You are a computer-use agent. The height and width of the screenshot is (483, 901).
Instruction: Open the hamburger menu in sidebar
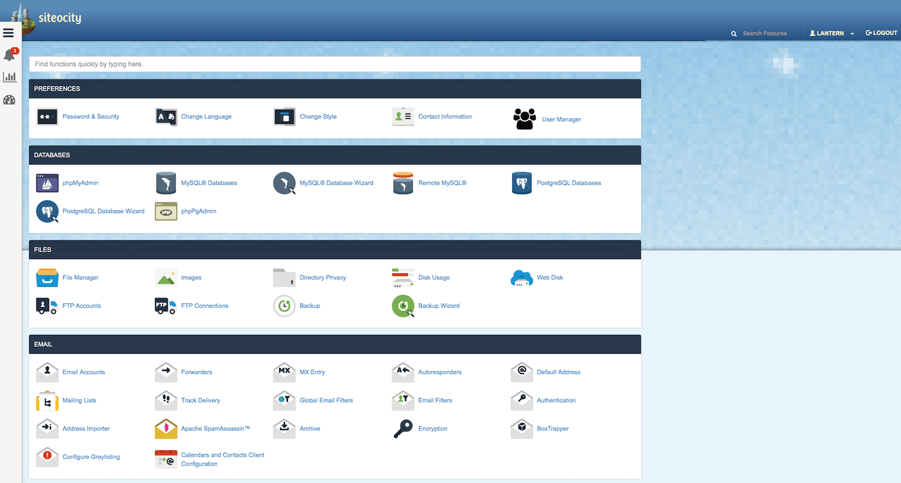8,33
